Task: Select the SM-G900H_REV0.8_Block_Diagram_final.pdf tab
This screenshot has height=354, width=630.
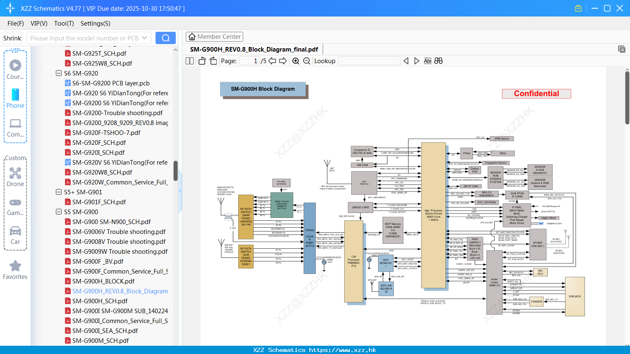Action: [x=254, y=50]
